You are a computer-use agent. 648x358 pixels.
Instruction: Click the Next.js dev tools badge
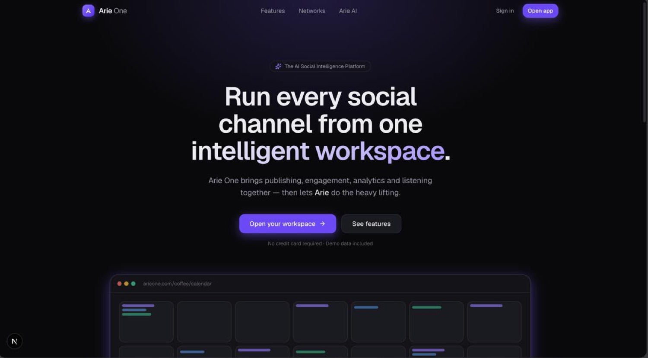click(x=14, y=341)
